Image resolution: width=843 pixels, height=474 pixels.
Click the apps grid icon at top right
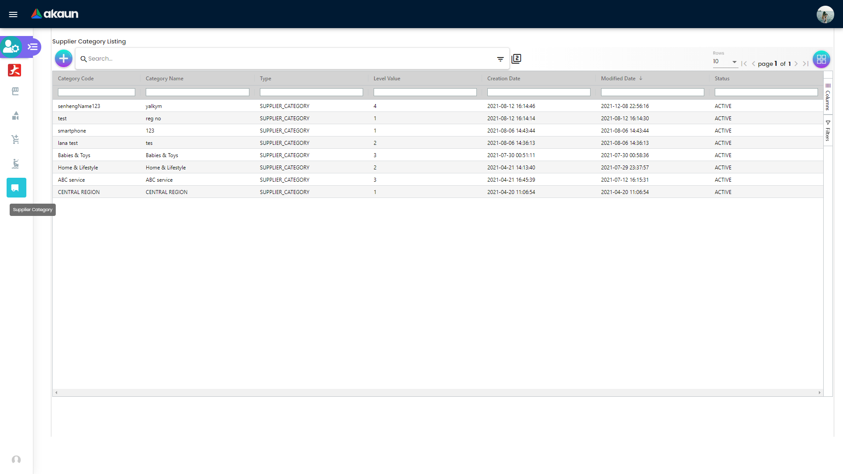pos(821,59)
